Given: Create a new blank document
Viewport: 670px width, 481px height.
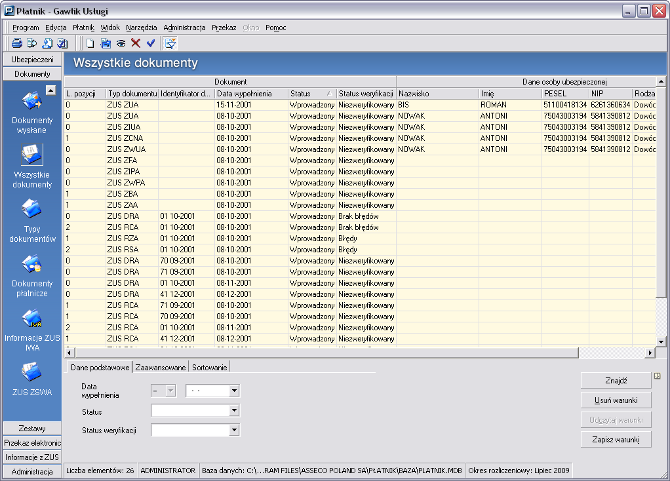Looking at the screenshot, I should 90,43.
